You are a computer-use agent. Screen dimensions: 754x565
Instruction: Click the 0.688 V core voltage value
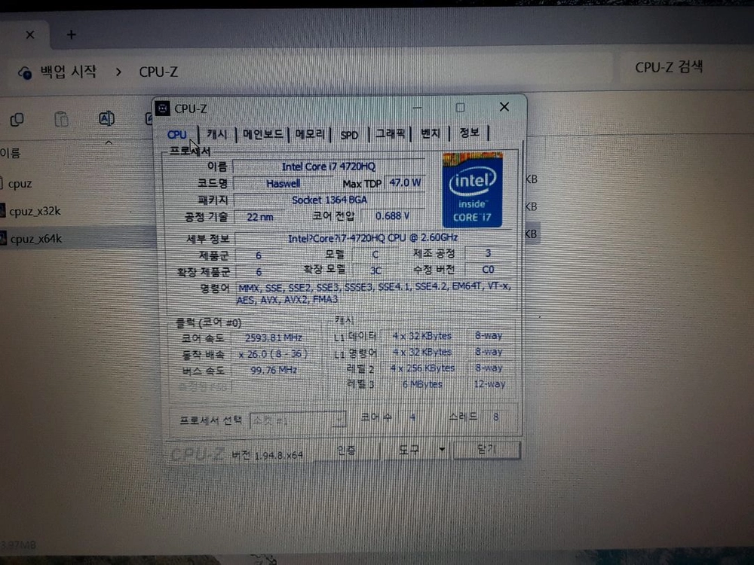click(392, 215)
